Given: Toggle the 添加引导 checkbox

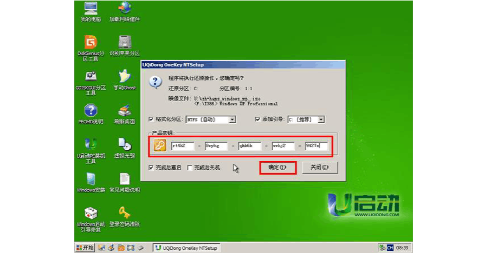Looking at the screenshot, I should click(x=258, y=119).
